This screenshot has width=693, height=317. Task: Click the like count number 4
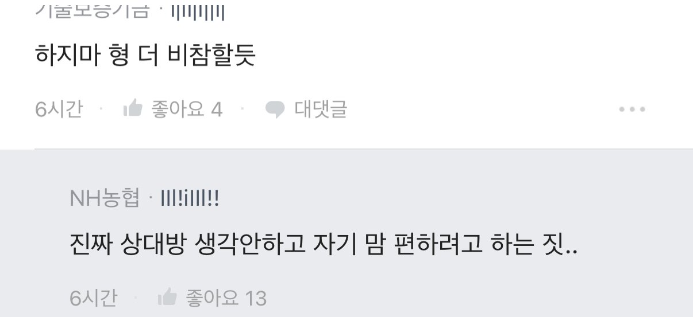(x=217, y=109)
